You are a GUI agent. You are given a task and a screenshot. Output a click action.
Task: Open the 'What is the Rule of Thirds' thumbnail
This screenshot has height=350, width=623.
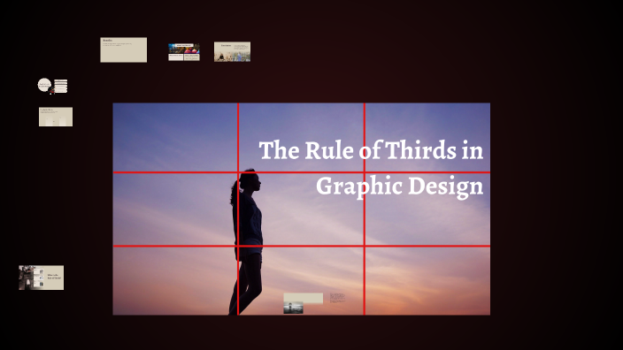(42, 278)
